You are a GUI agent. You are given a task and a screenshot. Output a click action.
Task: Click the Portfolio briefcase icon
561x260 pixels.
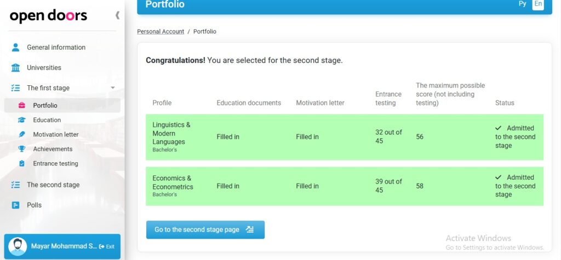point(22,105)
